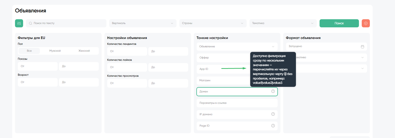Screen dimensions: 395x138
Task: Click the magnifier icon in text search
Action: 30,23
